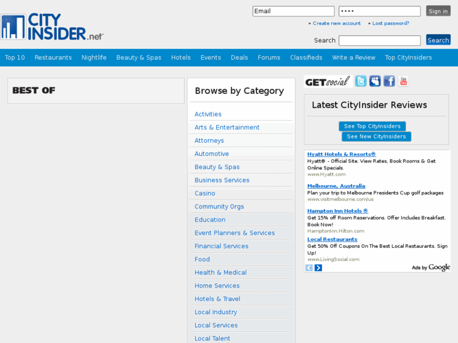Open the Attorneys category
The image size is (458, 343).
click(x=209, y=140)
